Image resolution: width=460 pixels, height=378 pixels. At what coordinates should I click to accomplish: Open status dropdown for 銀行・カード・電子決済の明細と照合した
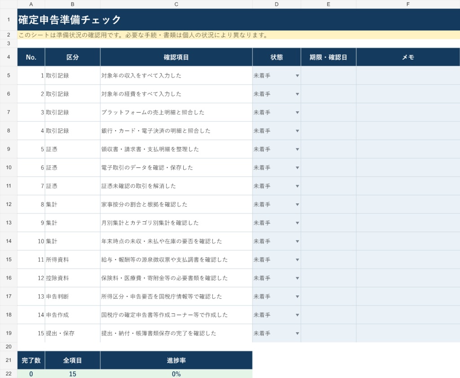pyautogui.click(x=297, y=131)
